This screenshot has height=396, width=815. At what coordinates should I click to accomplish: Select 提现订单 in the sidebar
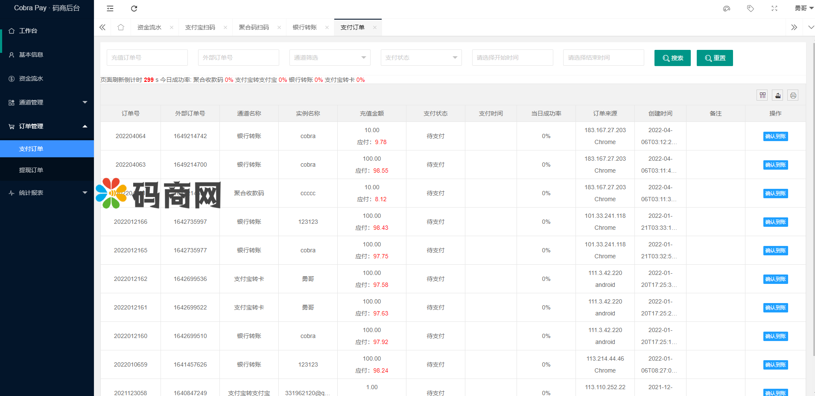click(x=31, y=170)
